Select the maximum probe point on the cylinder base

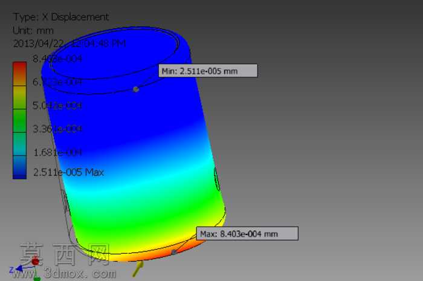click(x=174, y=252)
